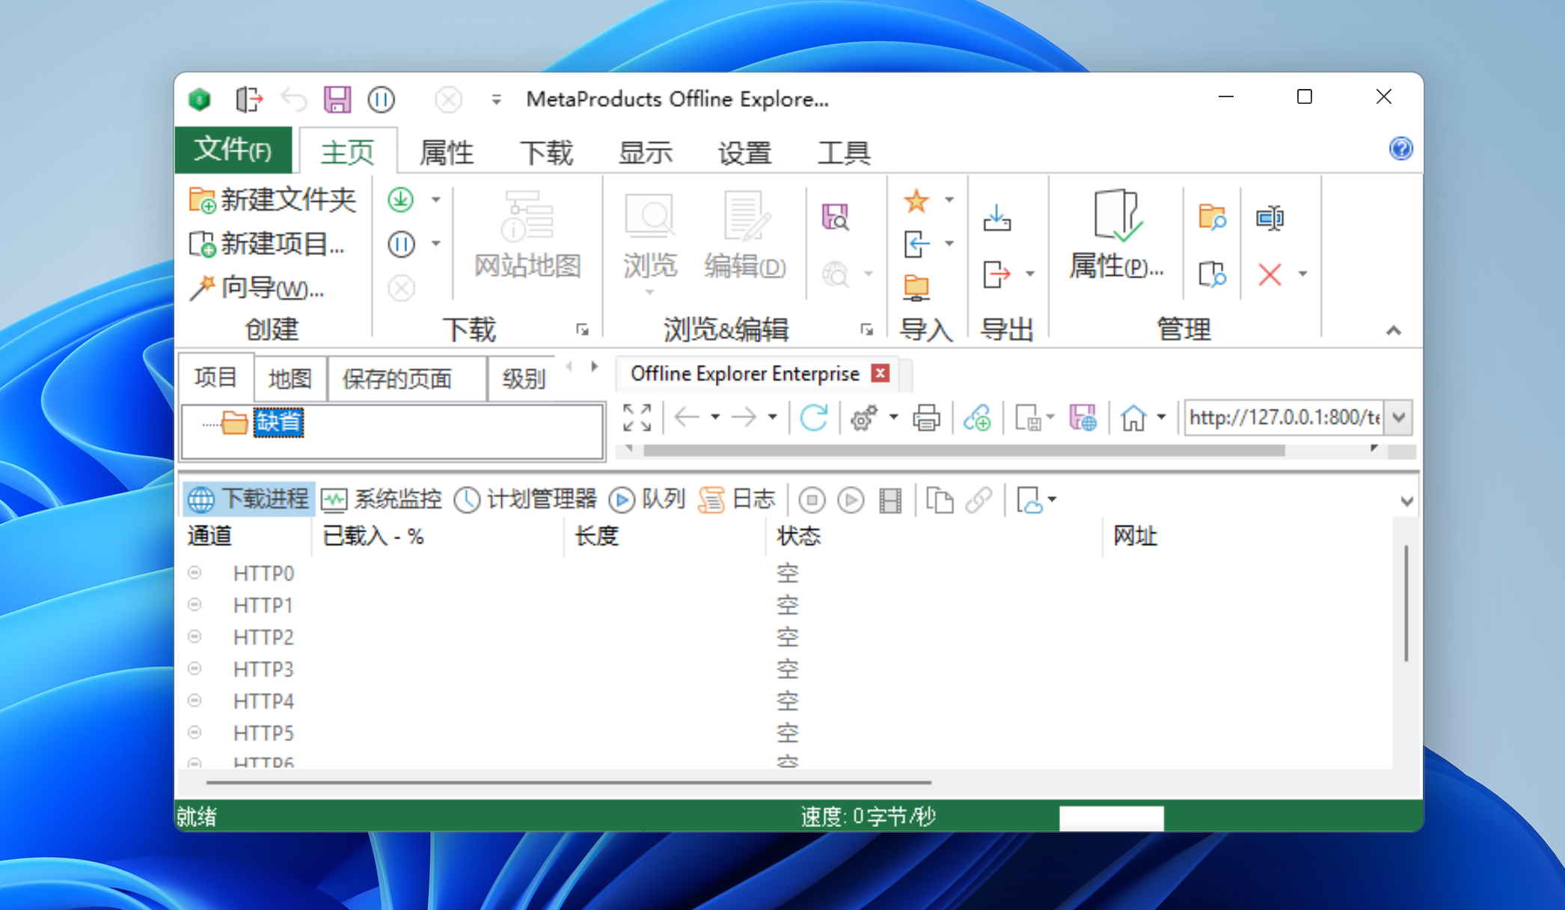This screenshot has height=910, width=1565.
Task: Close the Offline Explorer Enterprise tab
Action: 880,373
